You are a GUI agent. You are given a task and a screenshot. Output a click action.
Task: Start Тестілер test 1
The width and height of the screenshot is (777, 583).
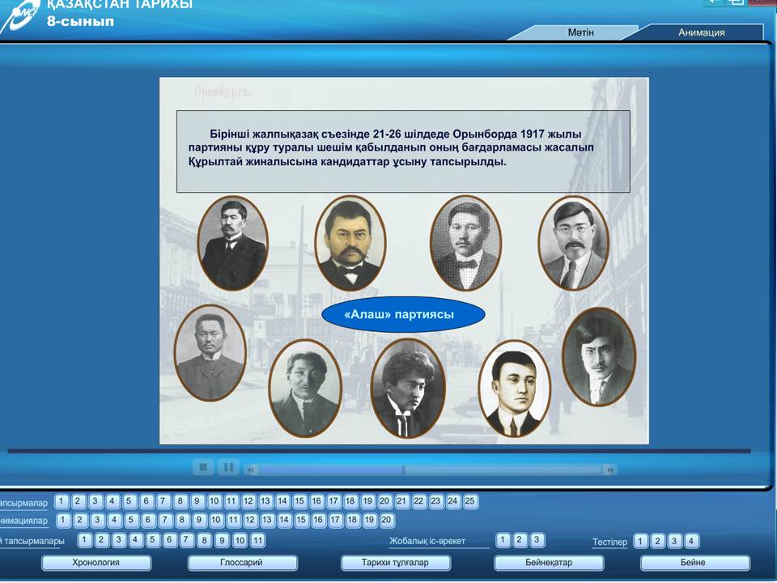tap(640, 541)
